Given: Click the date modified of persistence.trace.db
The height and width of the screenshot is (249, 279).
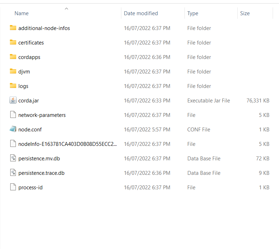Looking at the screenshot, I should click(x=147, y=173).
